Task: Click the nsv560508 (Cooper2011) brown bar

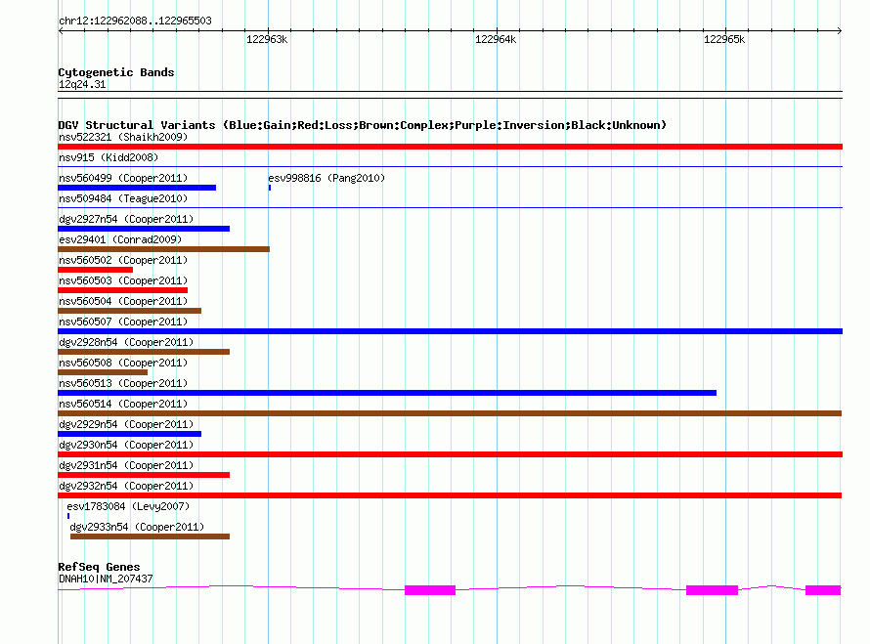Action: (x=103, y=372)
